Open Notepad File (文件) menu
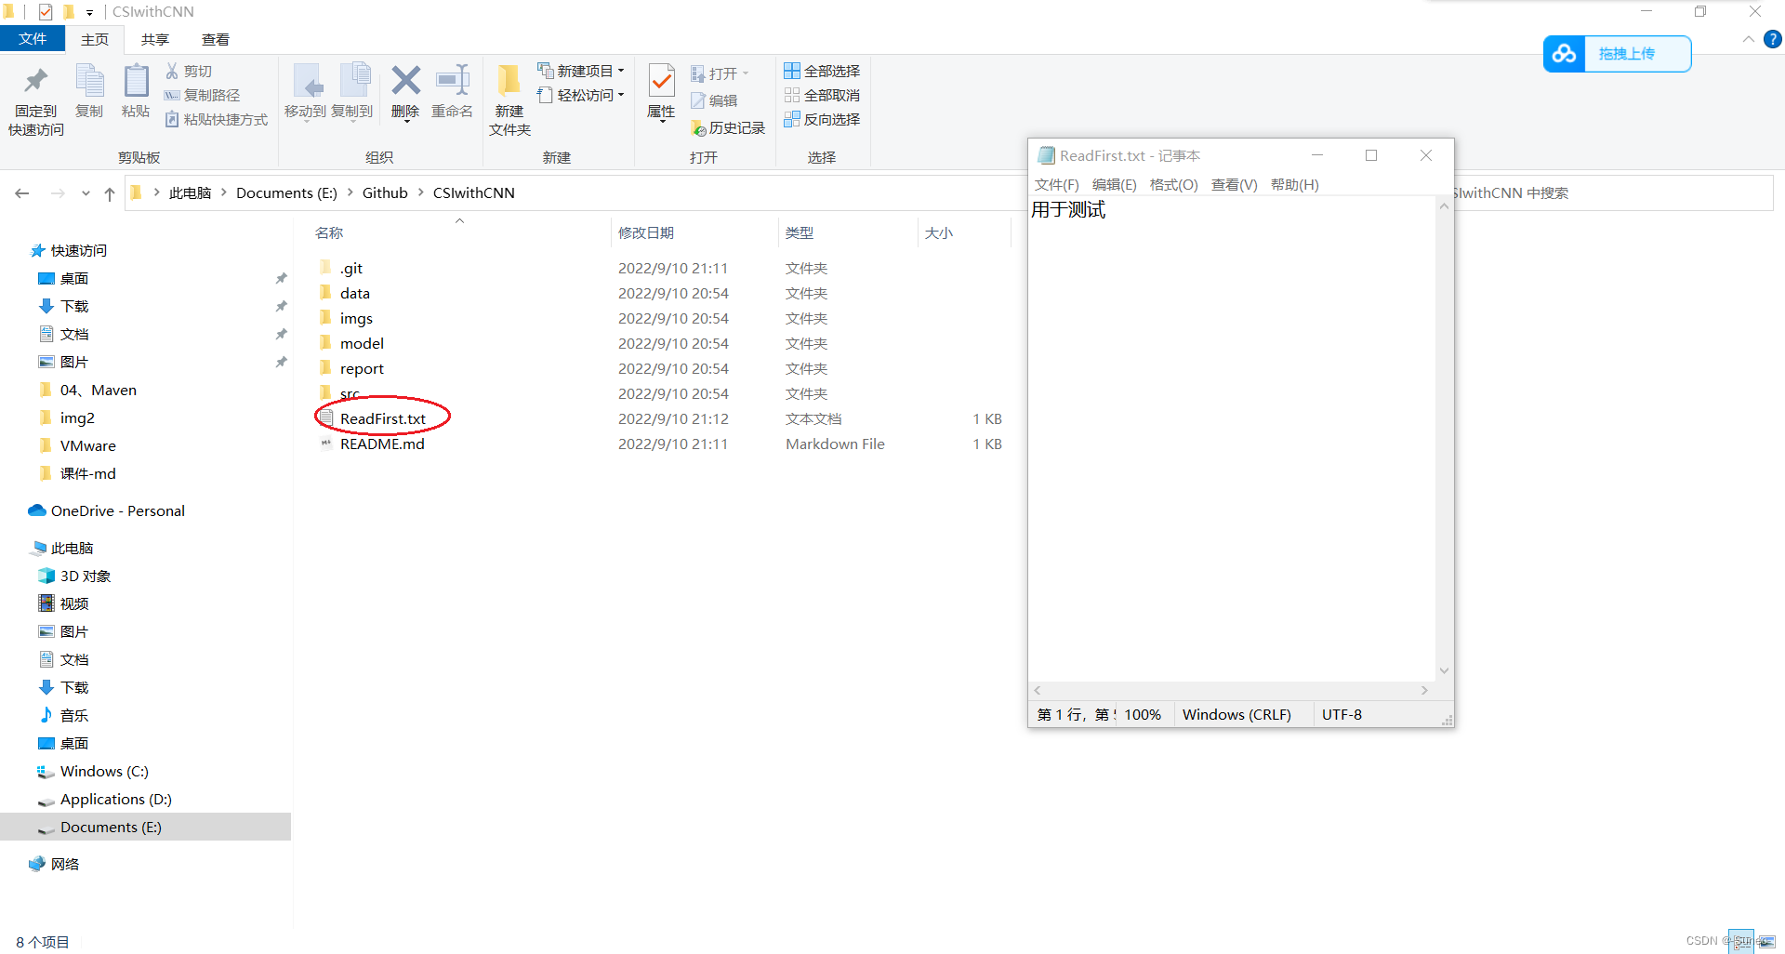The image size is (1785, 954). pyautogui.click(x=1057, y=184)
